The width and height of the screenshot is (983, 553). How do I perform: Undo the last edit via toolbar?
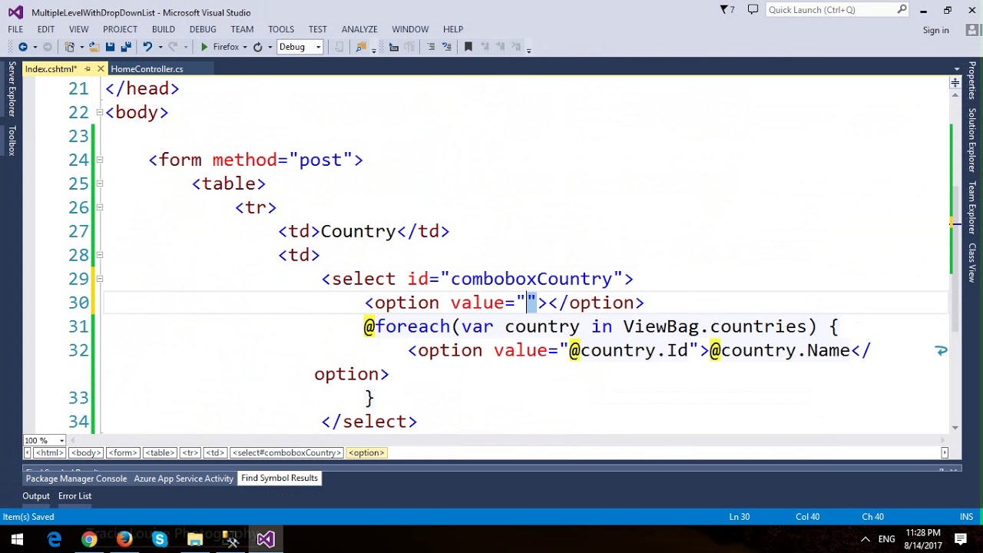pyautogui.click(x=147, y=47)
